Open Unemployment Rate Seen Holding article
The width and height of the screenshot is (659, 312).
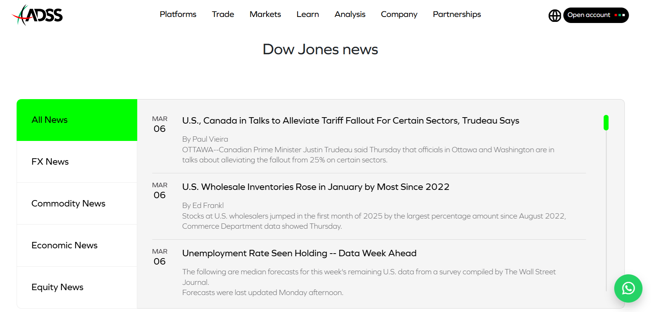click(299, 253)
